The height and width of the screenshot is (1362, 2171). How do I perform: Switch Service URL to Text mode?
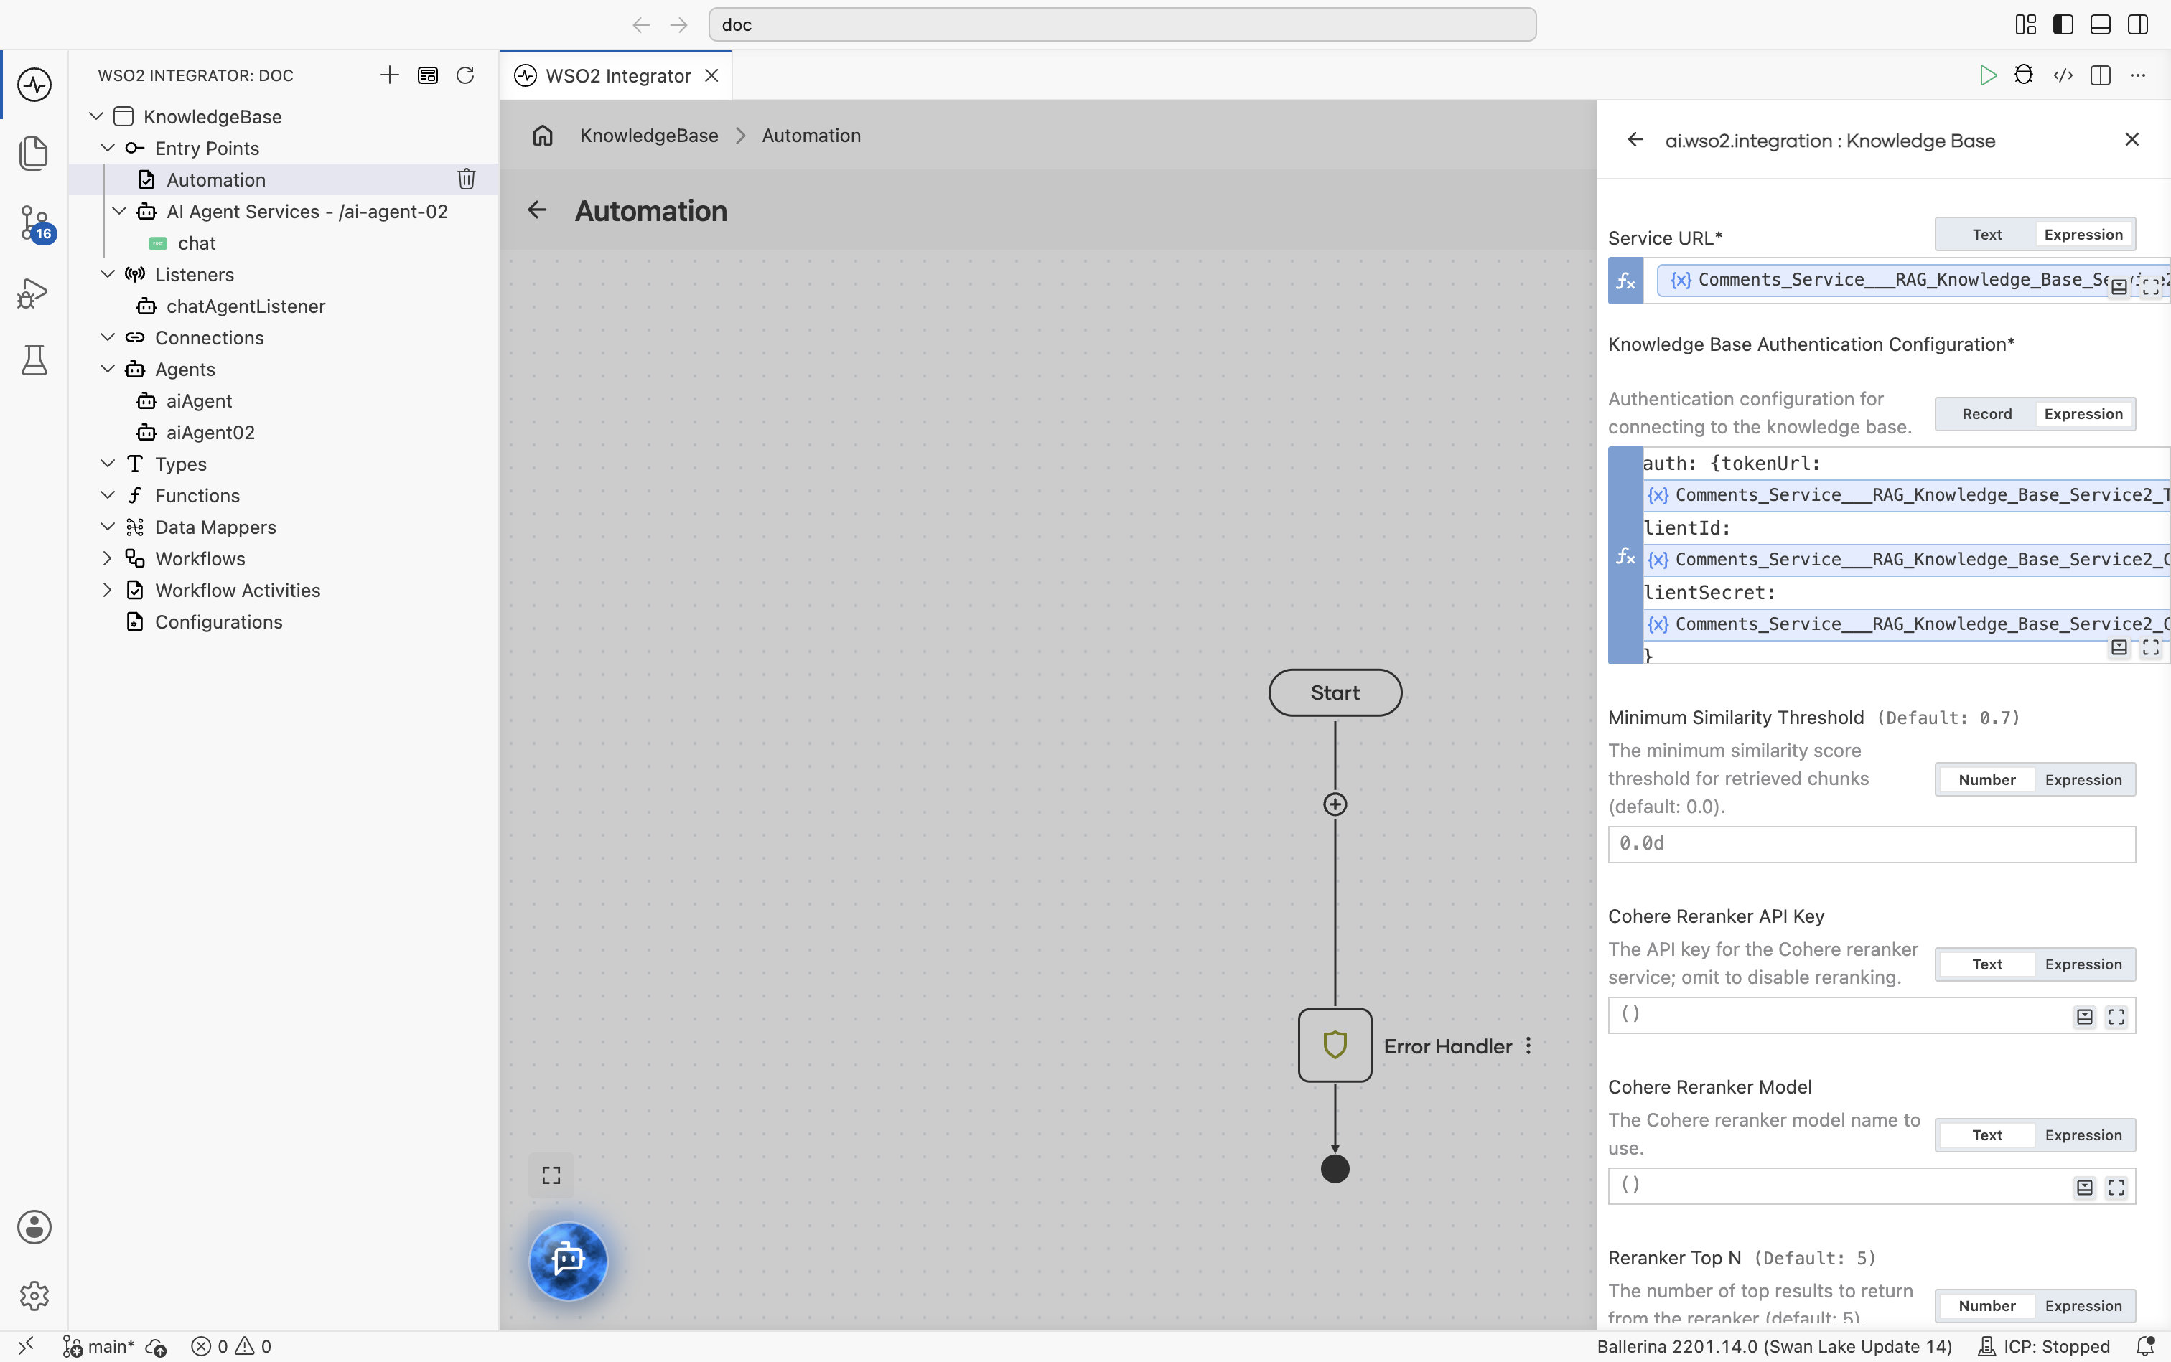click(1986, 234)
